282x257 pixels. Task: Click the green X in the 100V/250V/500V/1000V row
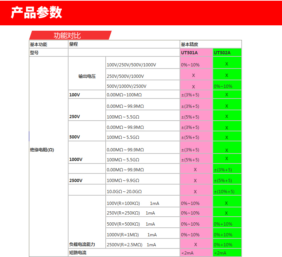227,64
